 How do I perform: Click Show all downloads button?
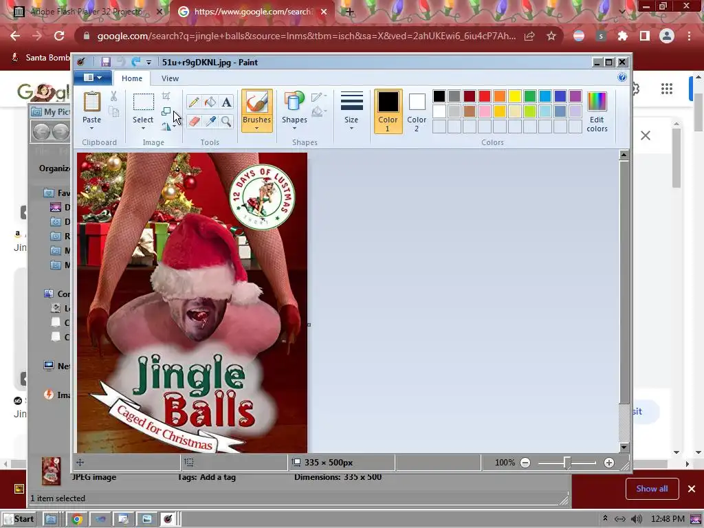(652, 489)
